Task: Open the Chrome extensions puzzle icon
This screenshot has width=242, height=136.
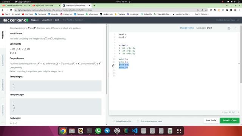Action: (227, 10)
